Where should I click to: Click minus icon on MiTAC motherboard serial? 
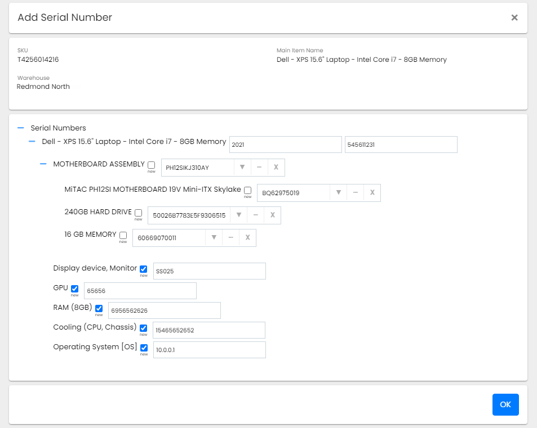click(355, 193)
